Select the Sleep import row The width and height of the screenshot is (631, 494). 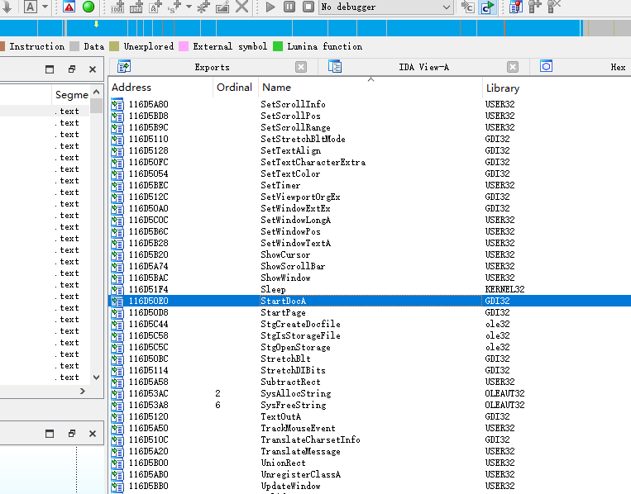tap(273, 290)
